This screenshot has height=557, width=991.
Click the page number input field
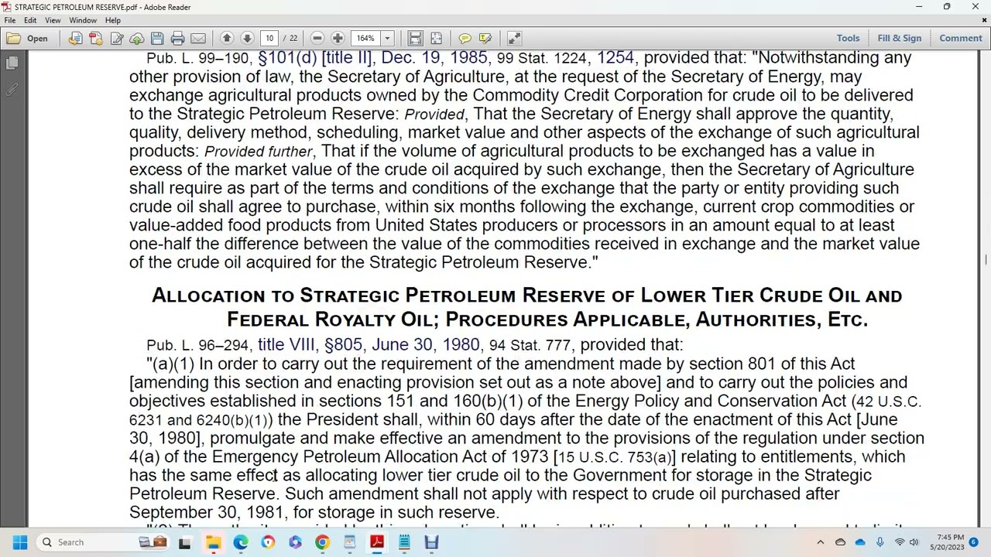coord(269,38)
